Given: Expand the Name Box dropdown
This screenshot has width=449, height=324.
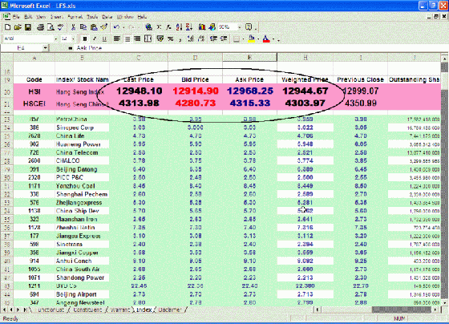Looking at the screenshot, I should click(46, 48).
